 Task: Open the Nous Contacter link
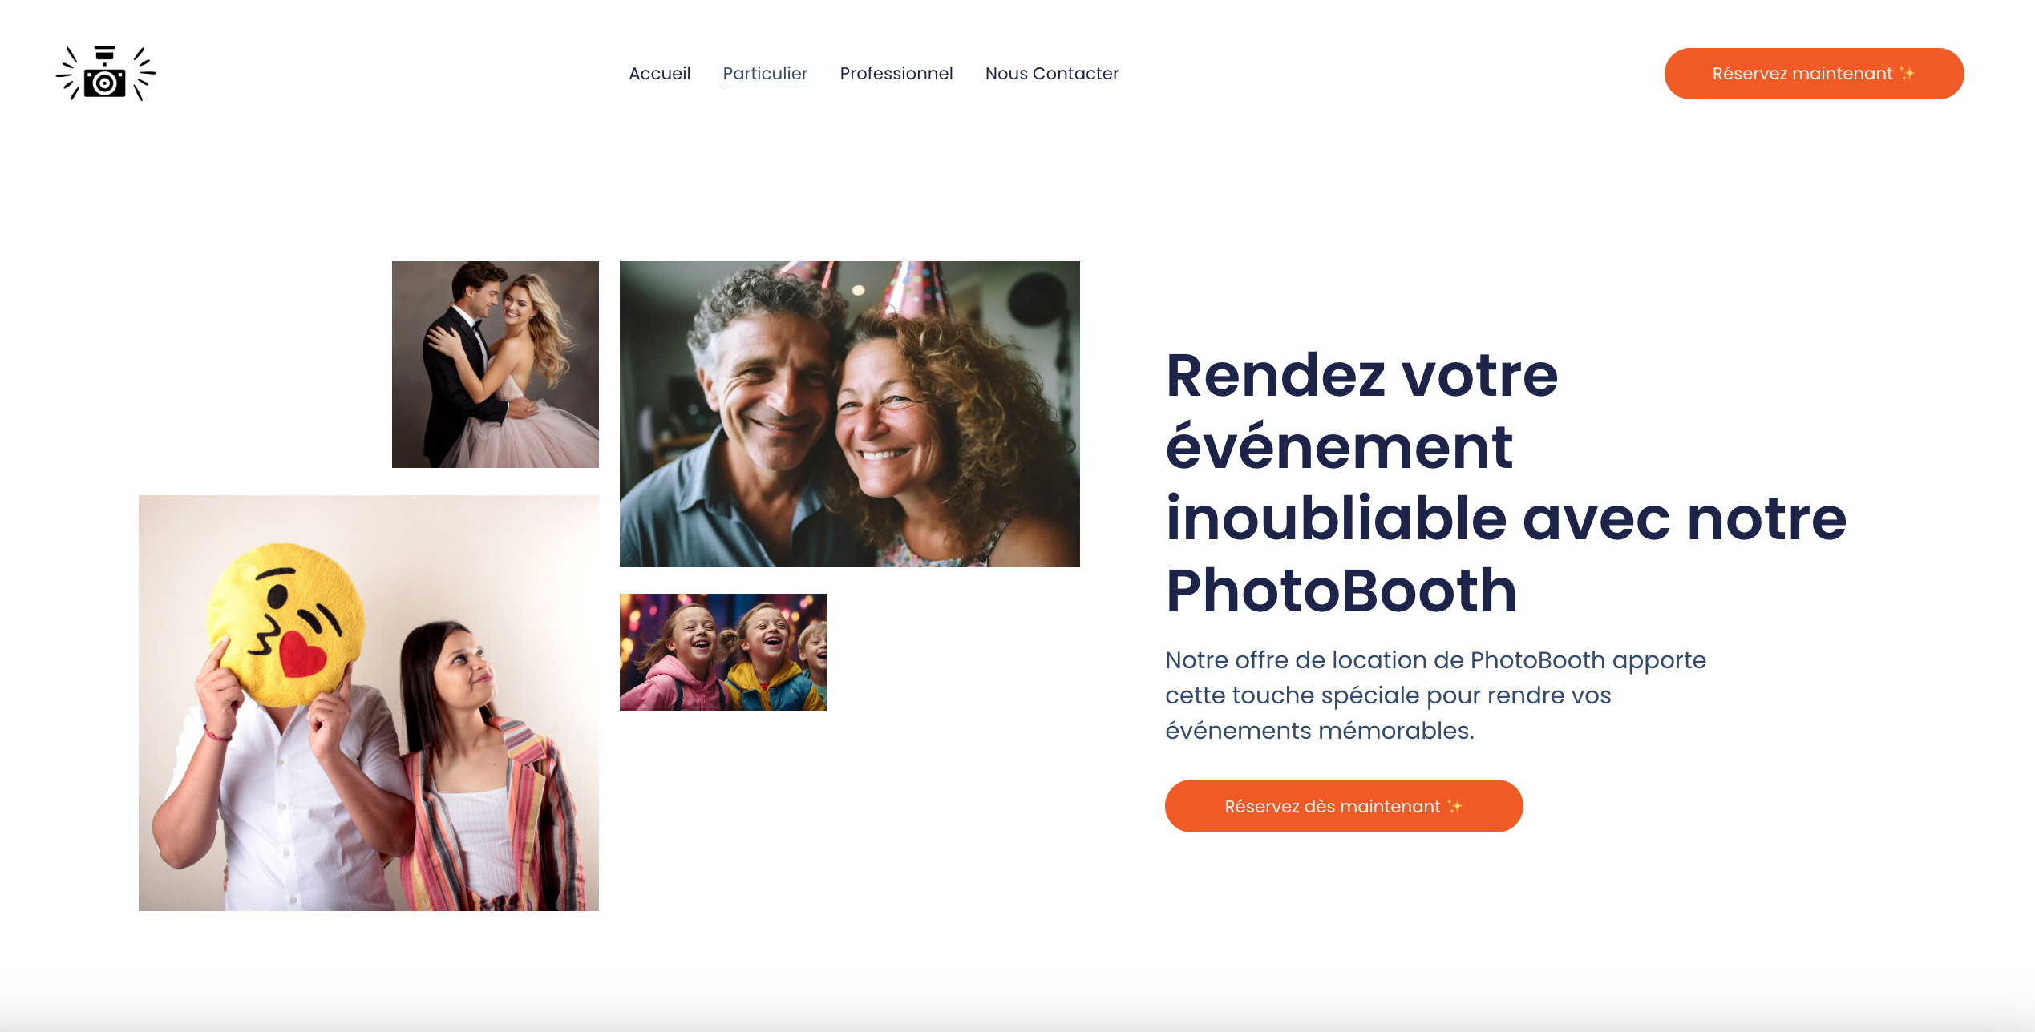[1051, 74]
